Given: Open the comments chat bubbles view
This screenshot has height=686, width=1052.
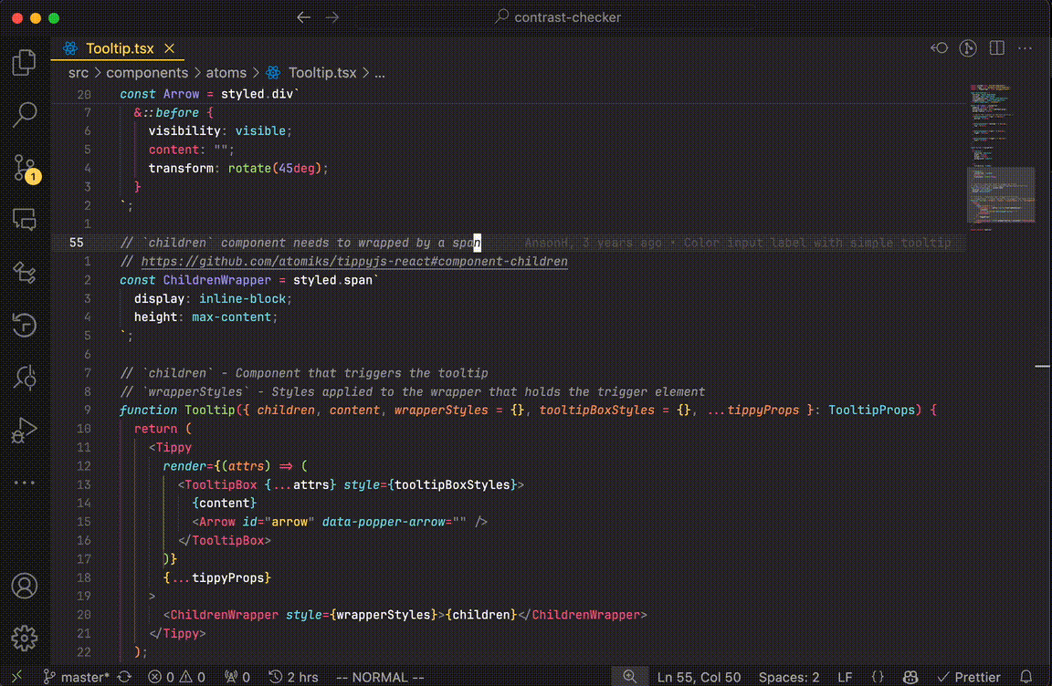Looking at the screenshot, I should (x=24, y=220).
